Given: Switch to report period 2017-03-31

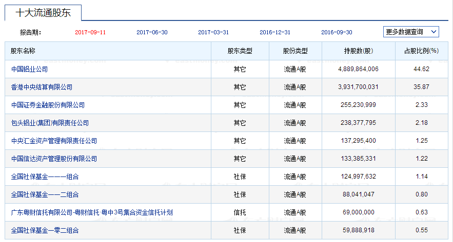Looking at the screenshot, I should pos(213,32).
